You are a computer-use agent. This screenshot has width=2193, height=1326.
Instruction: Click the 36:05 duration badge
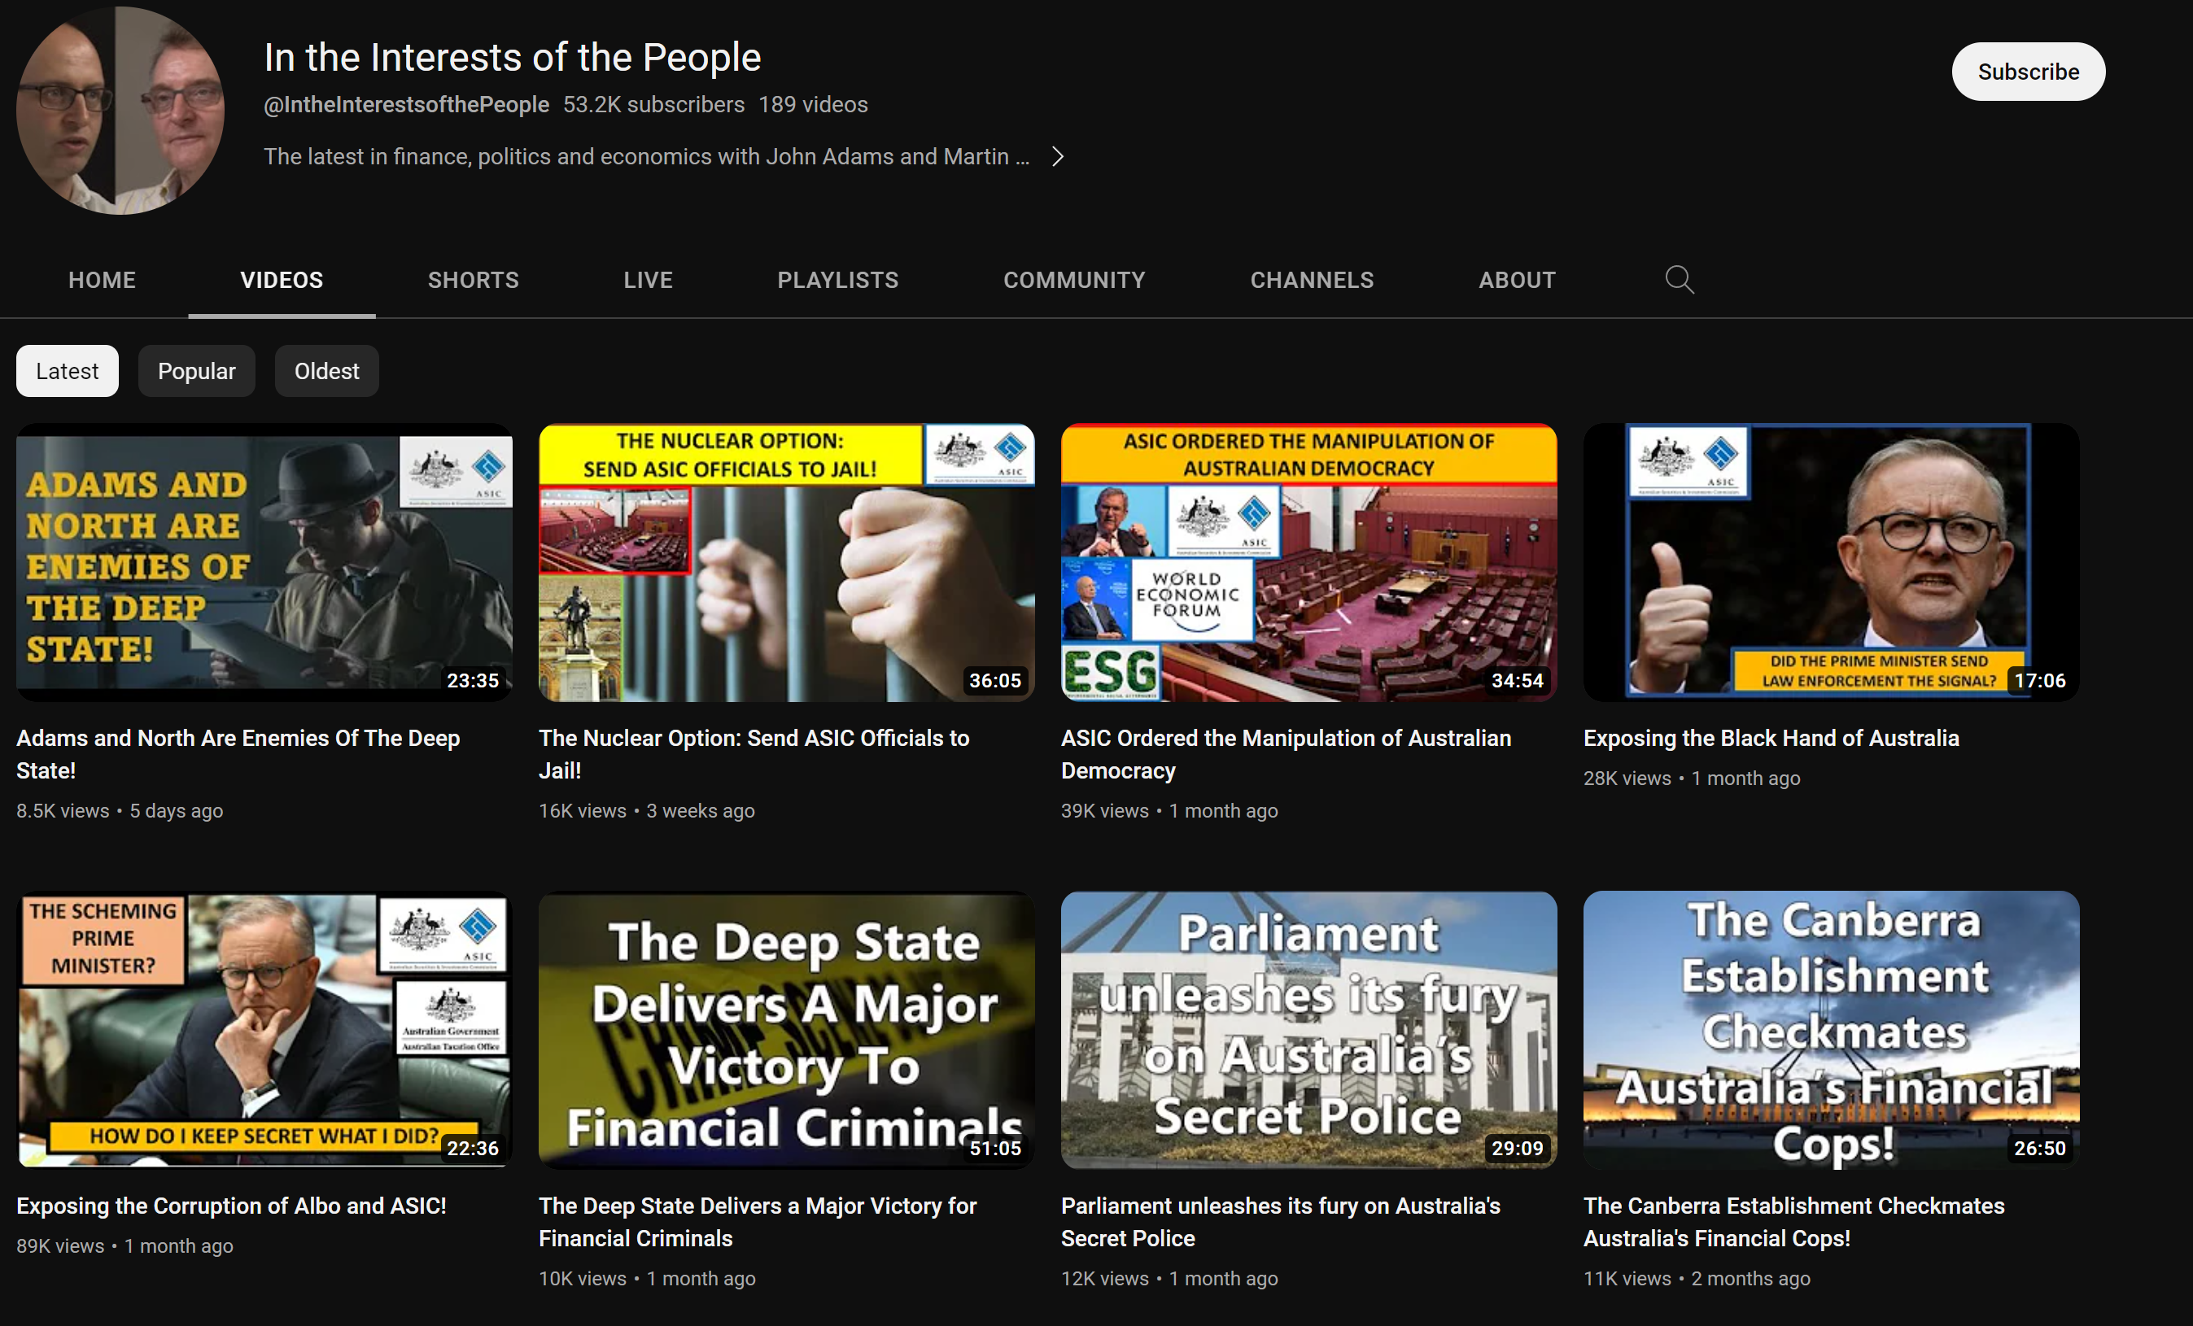pos(995,681)
